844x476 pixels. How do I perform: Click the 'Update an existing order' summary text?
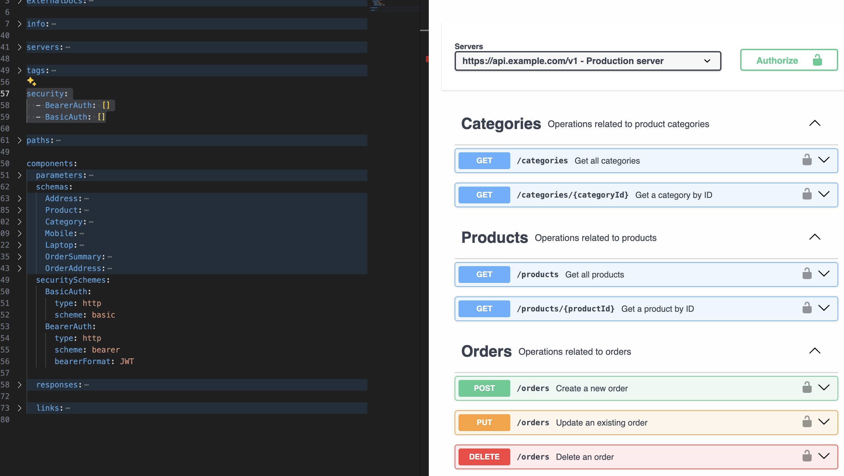[601, 423]
